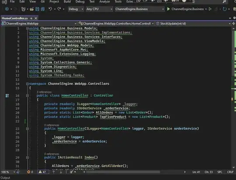Open the Any CPU platform dropdown
Screen dimensions: 236x180
coord(99,9)
